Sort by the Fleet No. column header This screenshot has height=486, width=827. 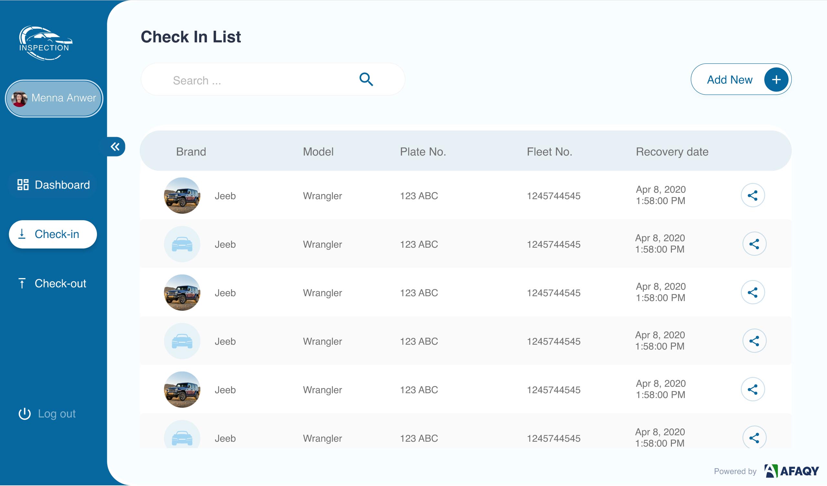550,152
